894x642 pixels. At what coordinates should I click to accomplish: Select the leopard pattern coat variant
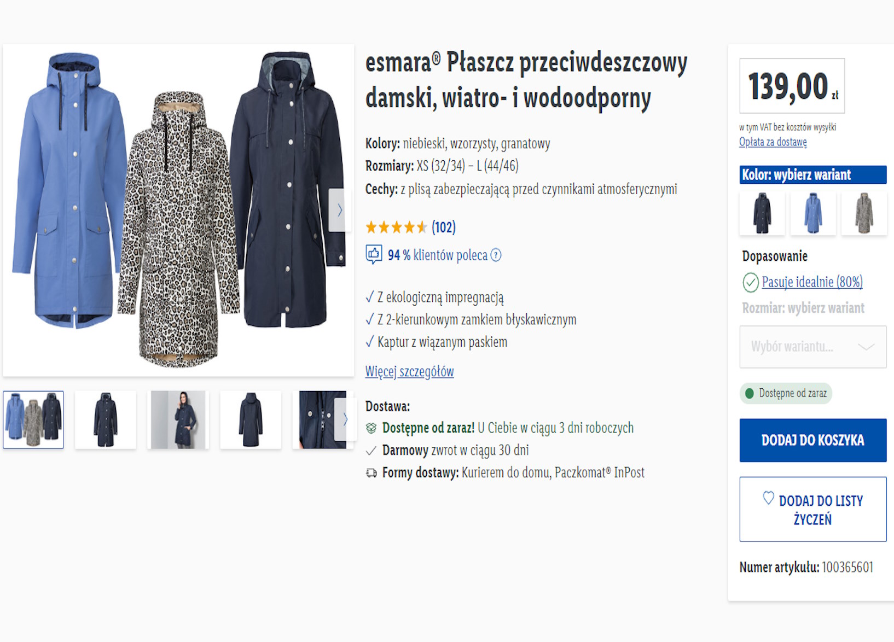click(864, 213)
